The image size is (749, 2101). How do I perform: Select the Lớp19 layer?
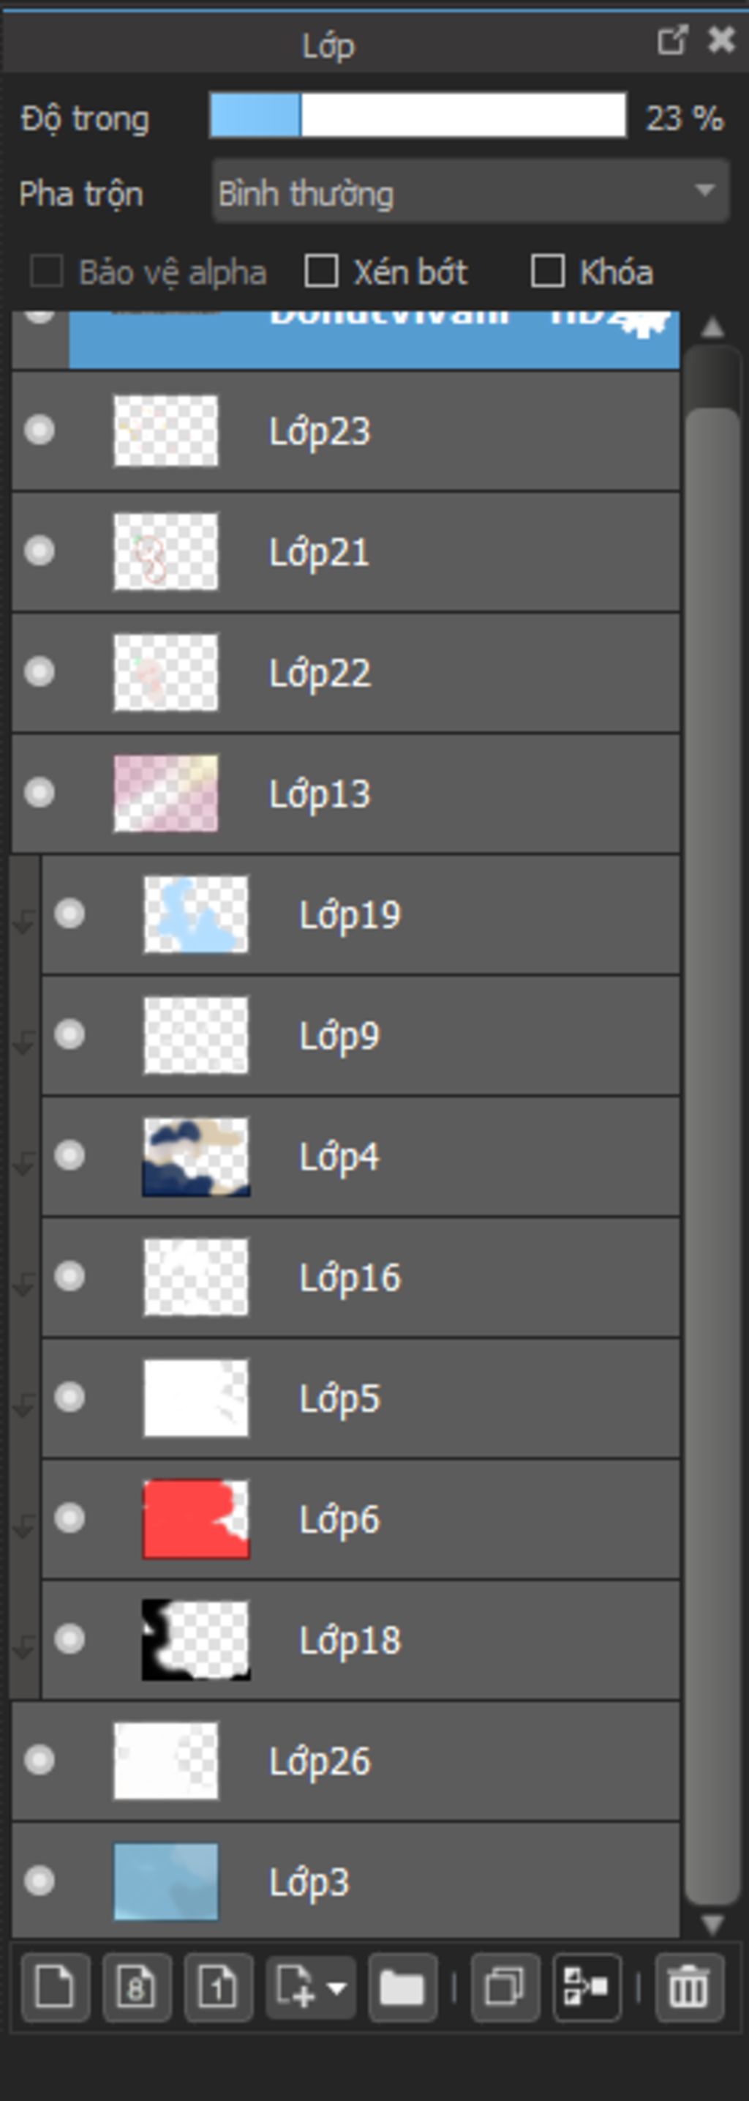(x=361, y=914)
